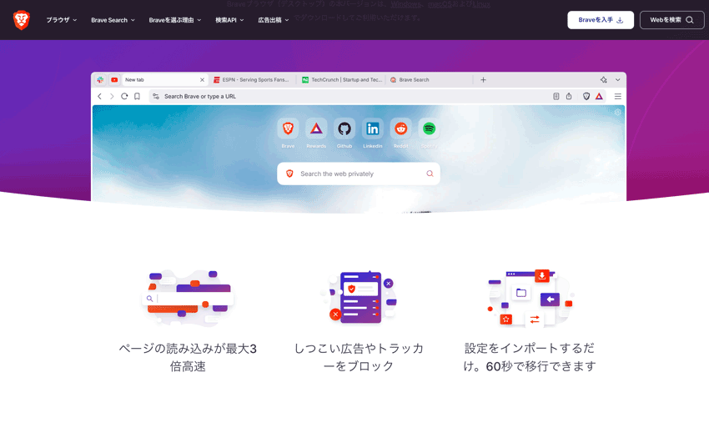Image resolution: width=709 pixels, height=438 pixels.
Task: Click the import settings illustration
Action: pos(530,298)
